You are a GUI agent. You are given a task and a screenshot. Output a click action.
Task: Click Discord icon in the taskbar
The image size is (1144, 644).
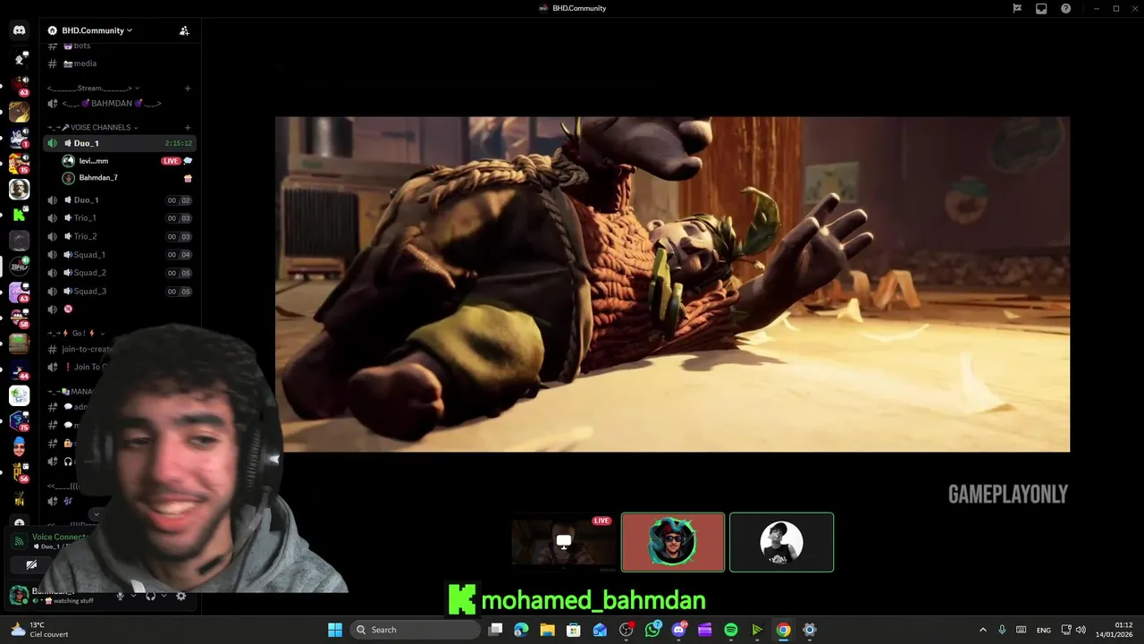pos(678,630)
